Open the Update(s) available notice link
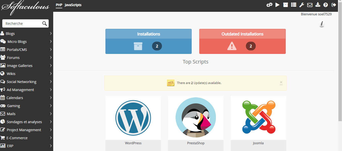 tap(199, 83)
